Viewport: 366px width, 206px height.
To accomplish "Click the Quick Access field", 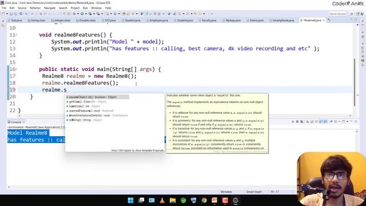I will [338, 14].
